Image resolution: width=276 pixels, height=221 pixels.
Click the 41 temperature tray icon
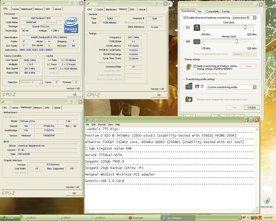[248, 218]
